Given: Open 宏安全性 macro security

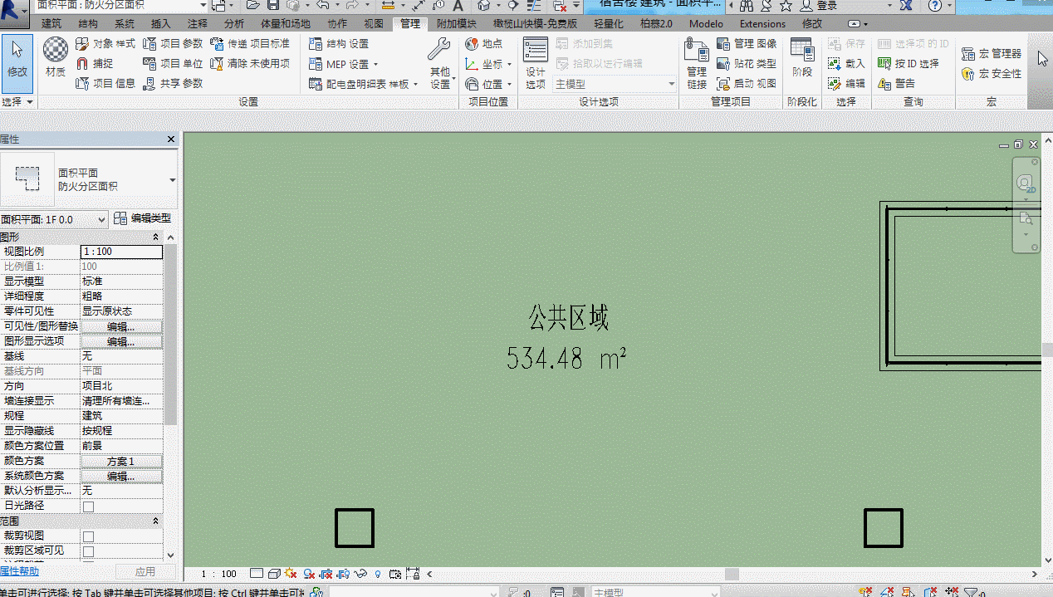Looking at the screenshot, I should click(992, 73).
